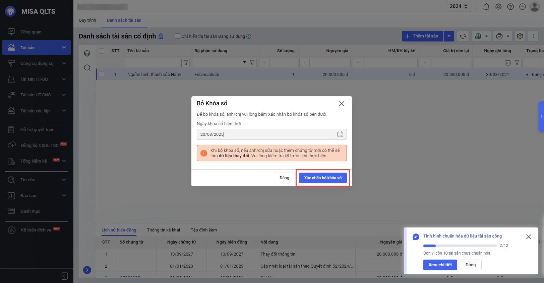The image size is (544, 283).
Task: Select the first asset row checkbox
Action: pyautogui.click(x=102, y=74)
